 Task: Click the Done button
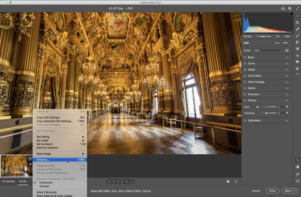(x=272, y=191)
